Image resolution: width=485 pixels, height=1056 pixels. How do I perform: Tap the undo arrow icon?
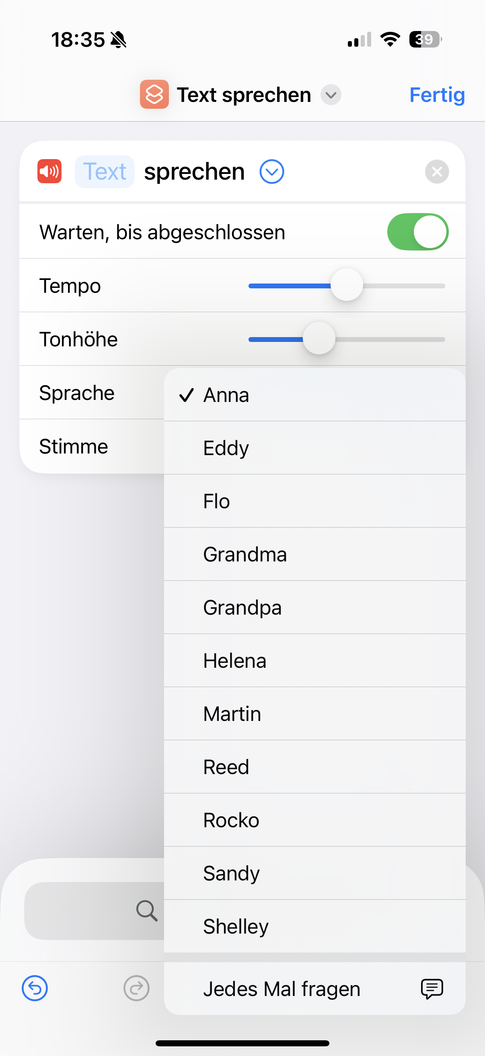[35, 988]
